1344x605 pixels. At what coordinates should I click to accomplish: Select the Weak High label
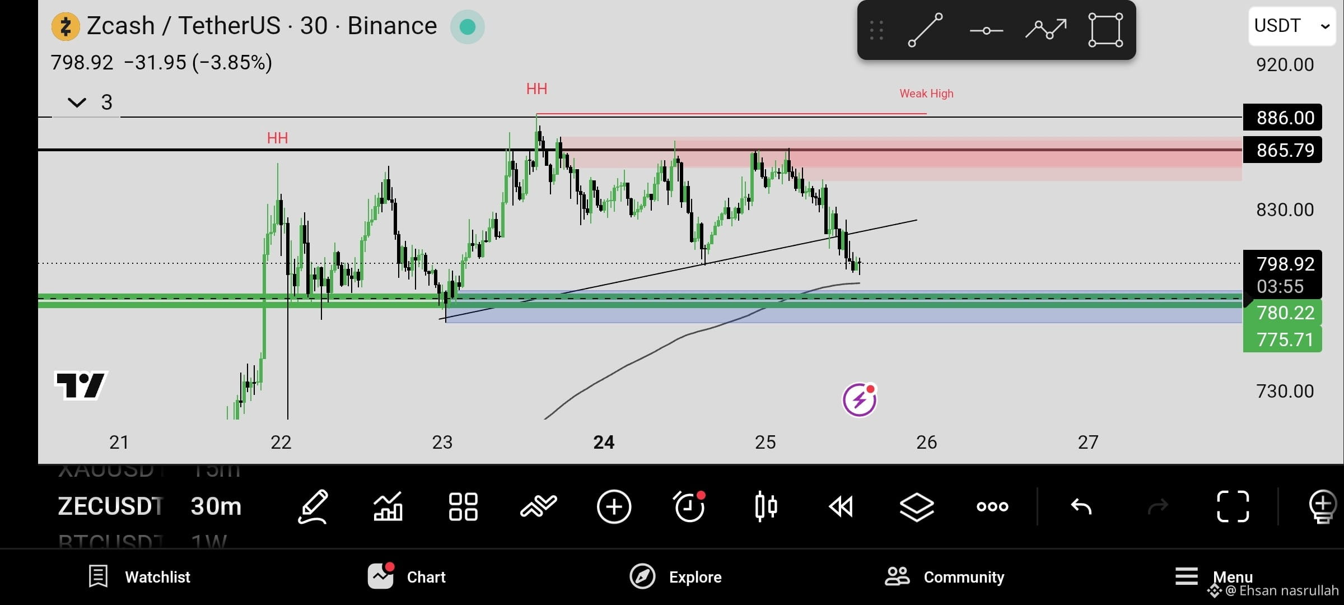[x=926, y=94]
